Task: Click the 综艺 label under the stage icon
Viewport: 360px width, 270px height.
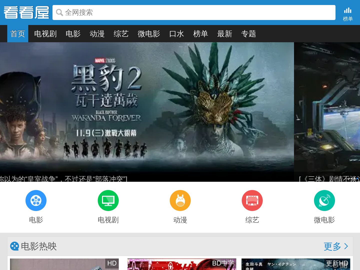Action: pyautogui.click(x=252, y=220)
